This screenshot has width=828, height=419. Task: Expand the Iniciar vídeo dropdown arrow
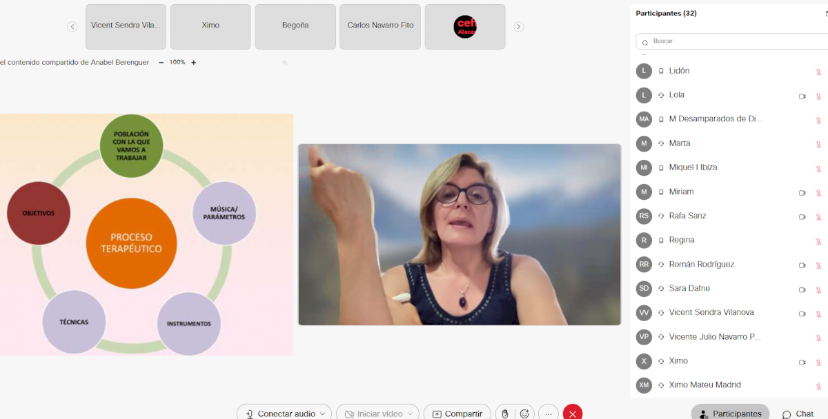410,413
